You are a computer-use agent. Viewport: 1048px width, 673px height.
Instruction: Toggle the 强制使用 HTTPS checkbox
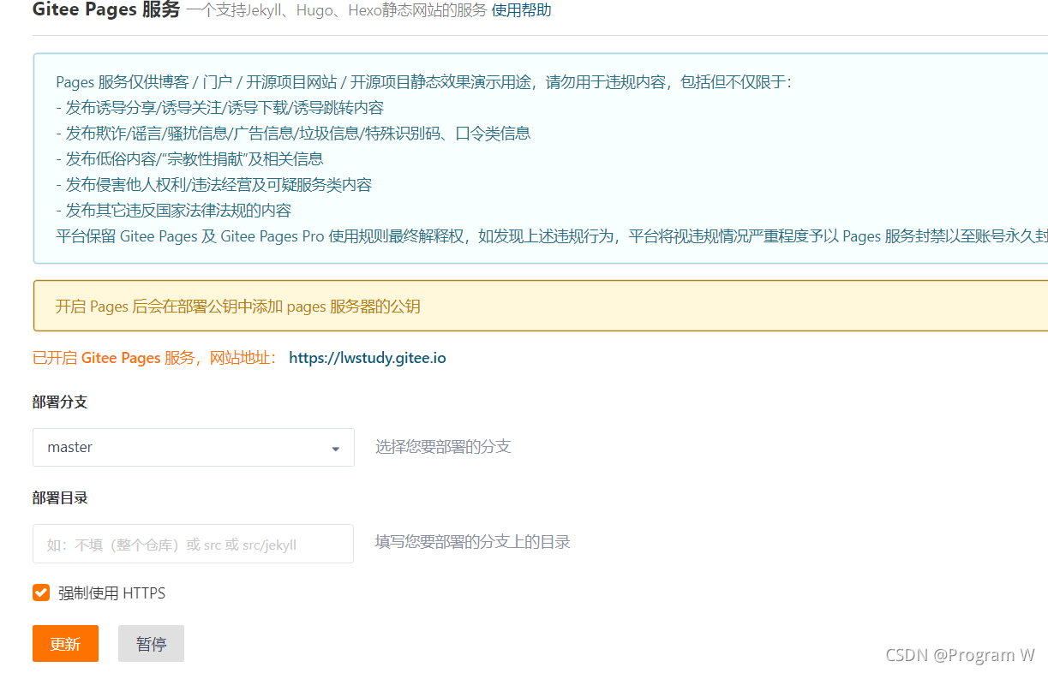(41, 593)
